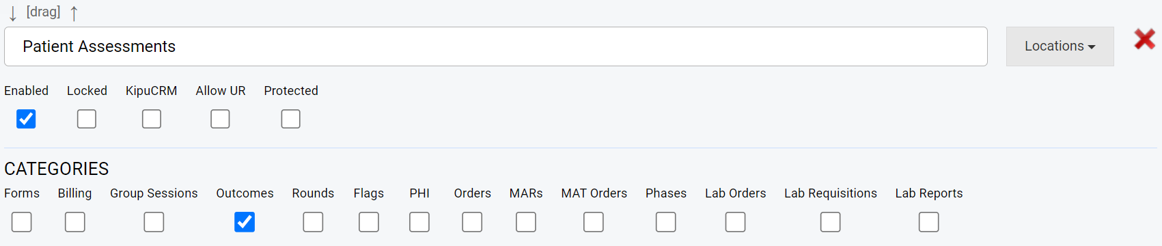Uncheck the Outcomes category checkbox
Viewport: 1162px width, 246px height.
pos(245,222)
